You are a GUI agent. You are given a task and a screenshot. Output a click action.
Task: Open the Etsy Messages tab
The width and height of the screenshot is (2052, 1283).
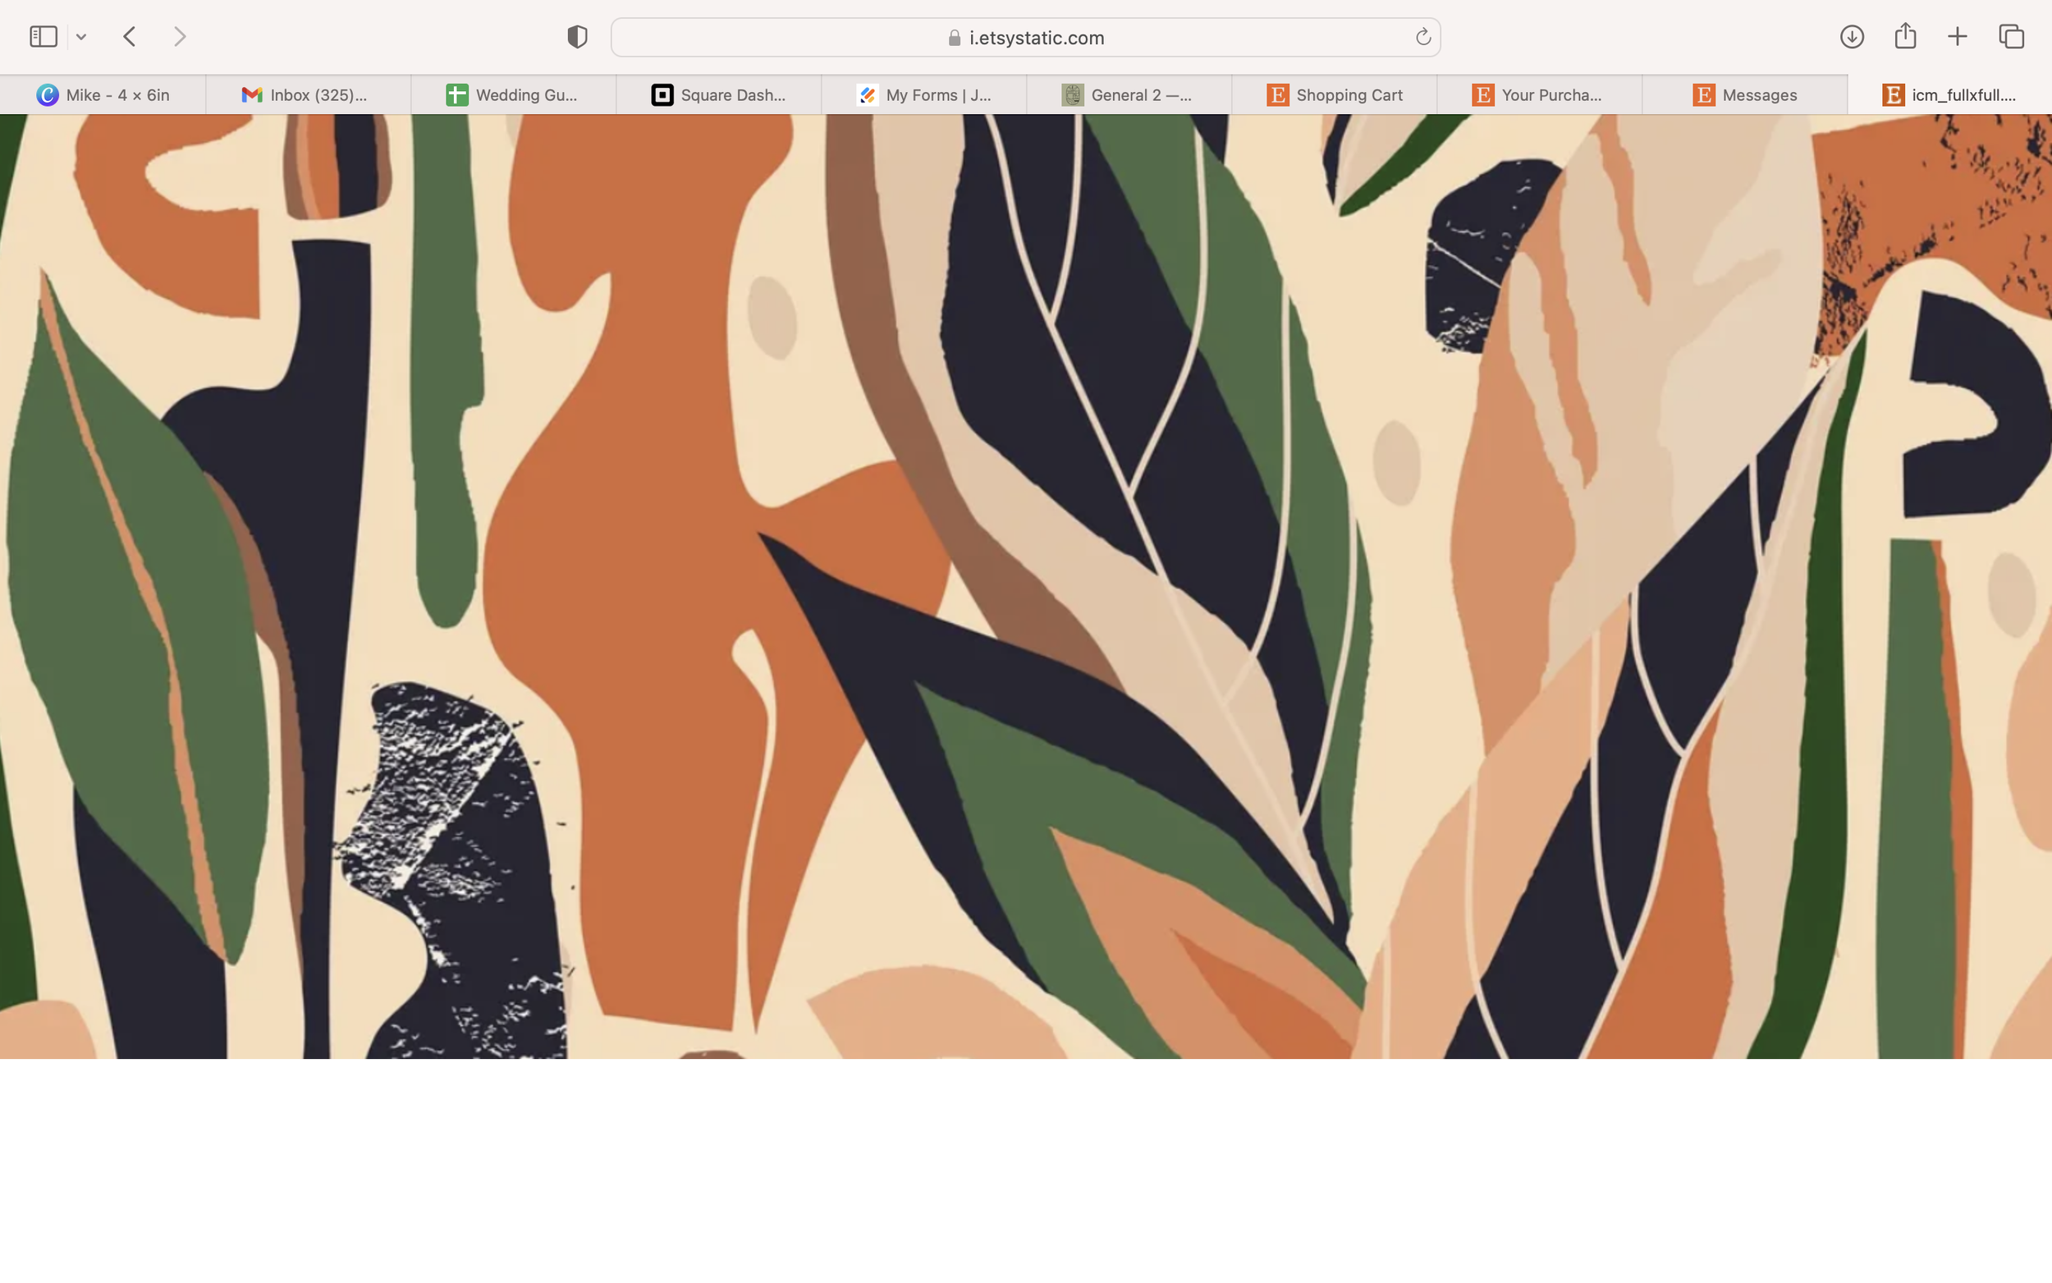pyautogui.click(x=1745, y=95)
